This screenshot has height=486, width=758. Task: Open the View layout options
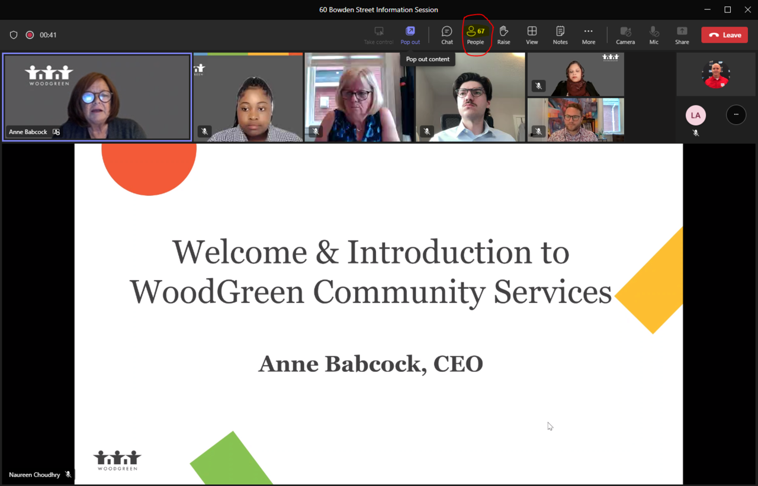coord(532,35)
